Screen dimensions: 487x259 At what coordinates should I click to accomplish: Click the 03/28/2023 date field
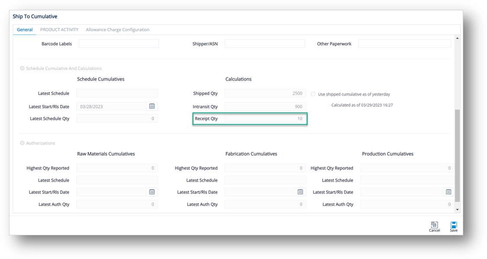(x=111, y=106)
